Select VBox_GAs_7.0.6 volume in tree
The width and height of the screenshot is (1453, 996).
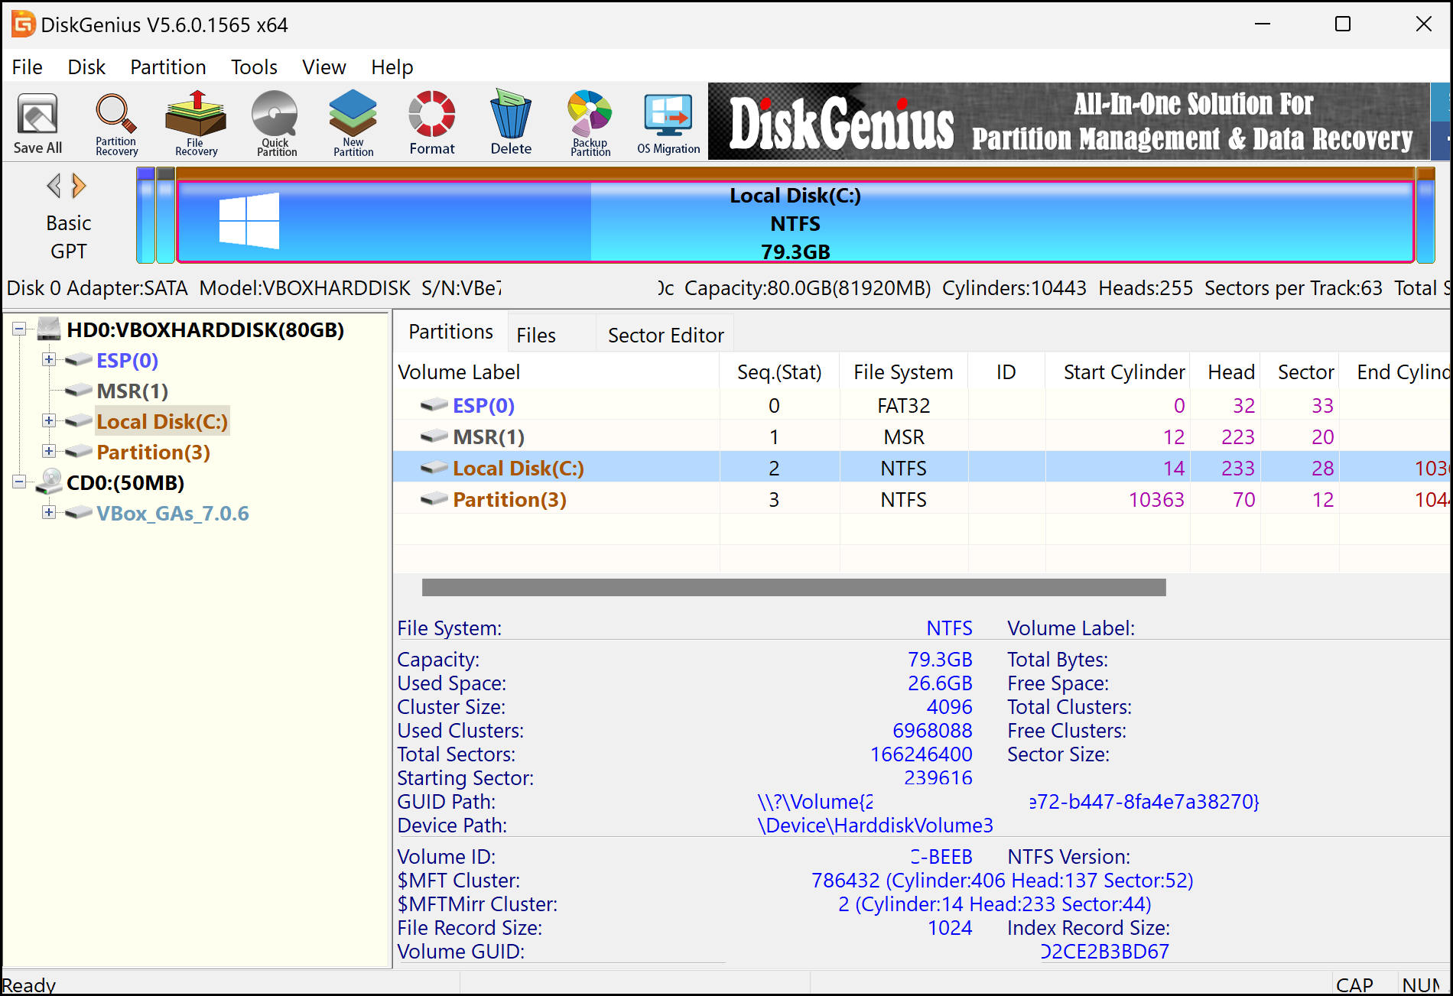point(172,513)
